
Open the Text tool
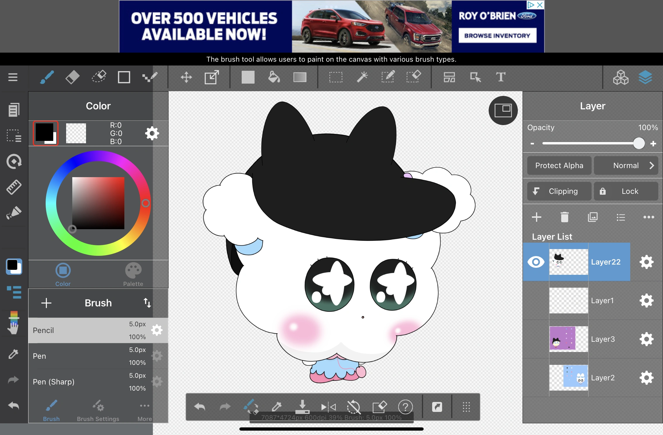pos(500,77)
